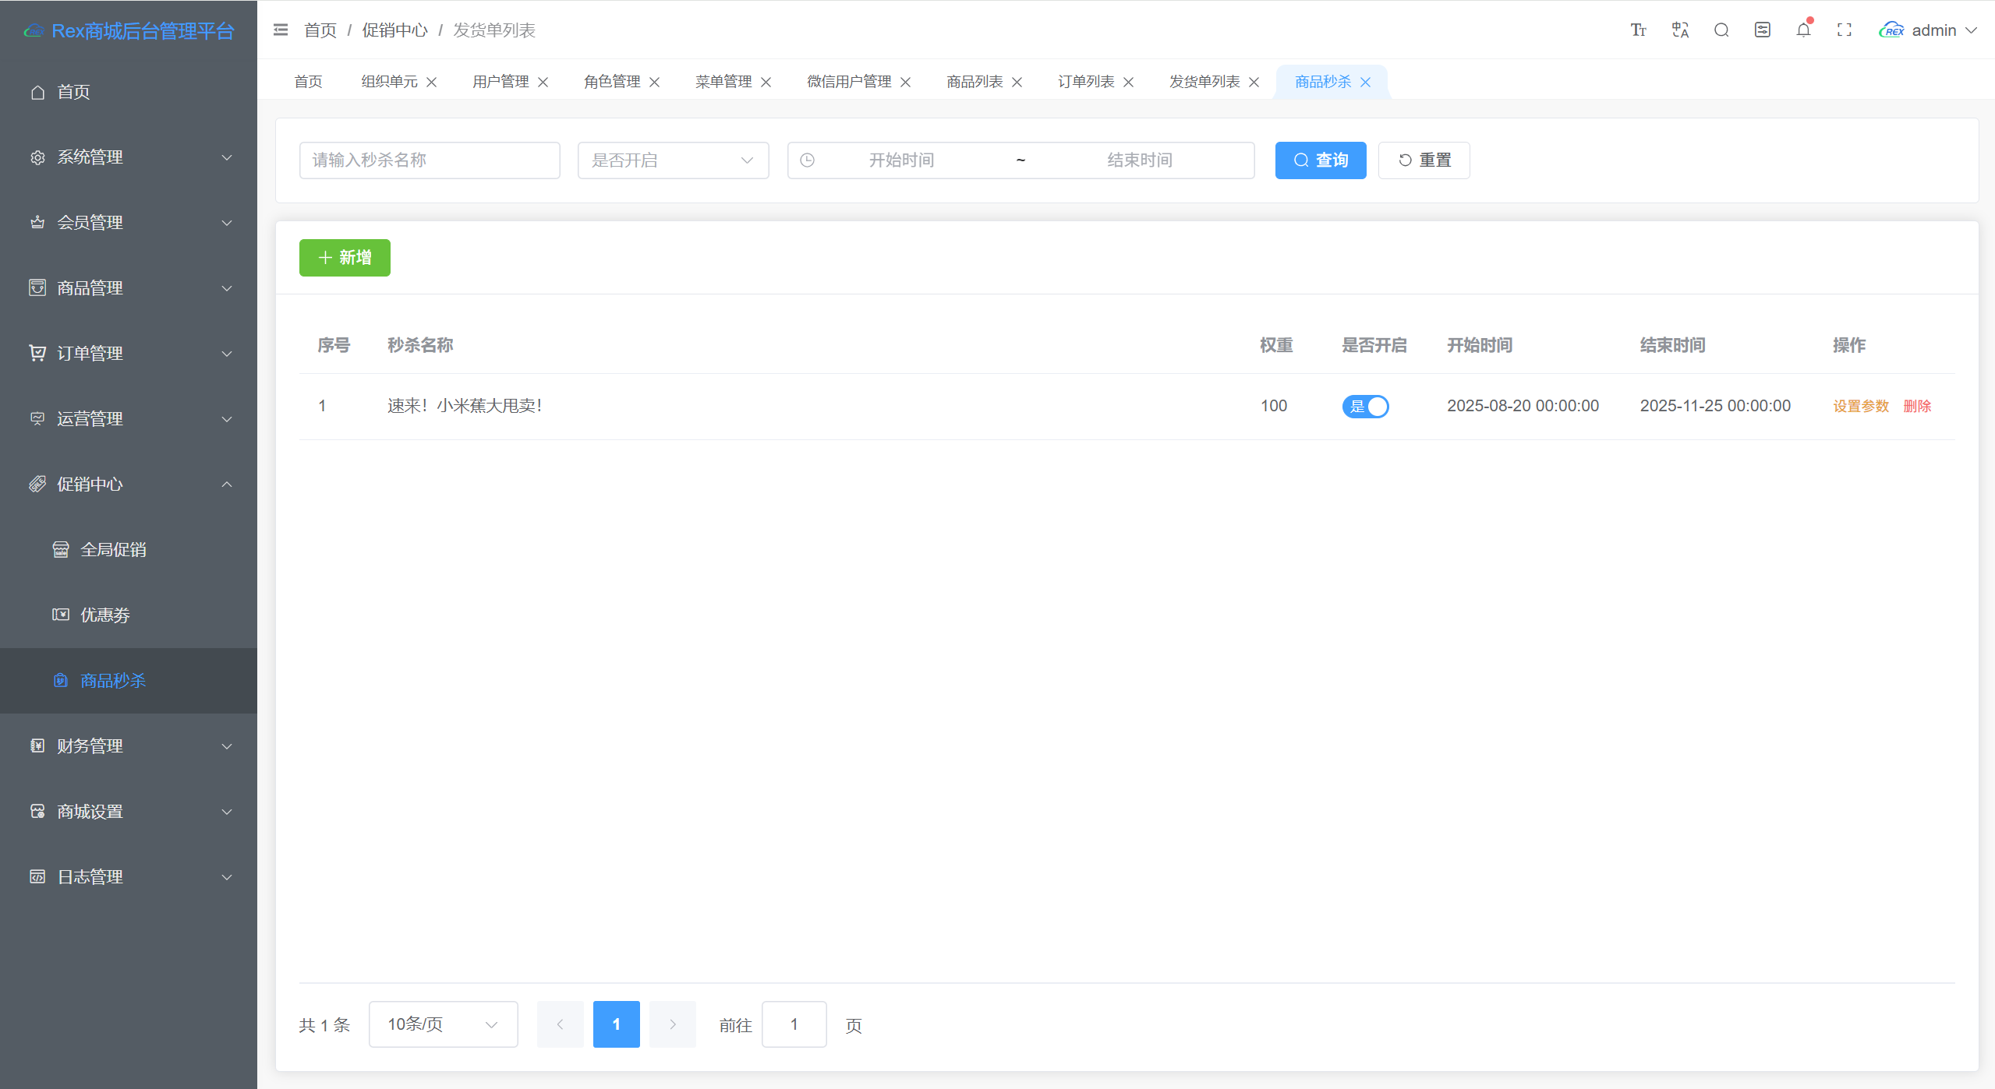Image resolution: width=1995 pixels, height=1089 pixels.
Task: Click the 结束时间 date field
Action: [1140, 160]
